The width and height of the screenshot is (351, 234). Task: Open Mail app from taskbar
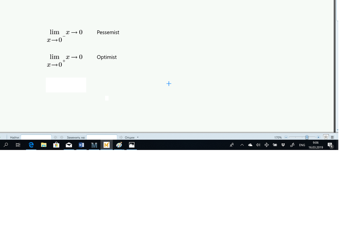pyautogui.click(x=69, y=145)
